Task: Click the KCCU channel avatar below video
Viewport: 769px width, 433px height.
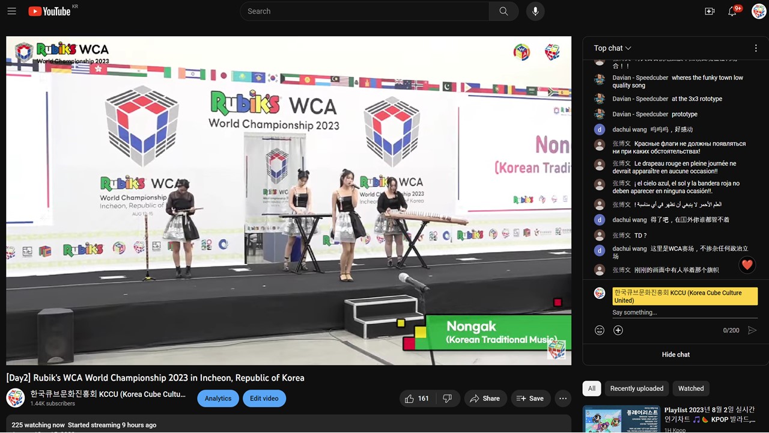Action: (x=15, y=398)
